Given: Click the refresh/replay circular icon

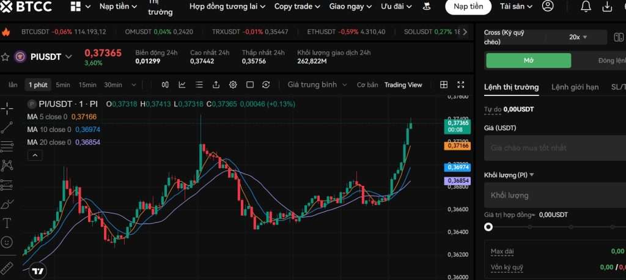Looking at the screenshot, I should pos(267,85).
